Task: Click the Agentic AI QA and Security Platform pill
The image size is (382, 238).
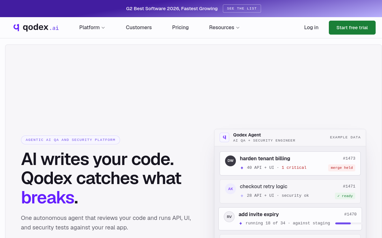Action: click(70, 140)
